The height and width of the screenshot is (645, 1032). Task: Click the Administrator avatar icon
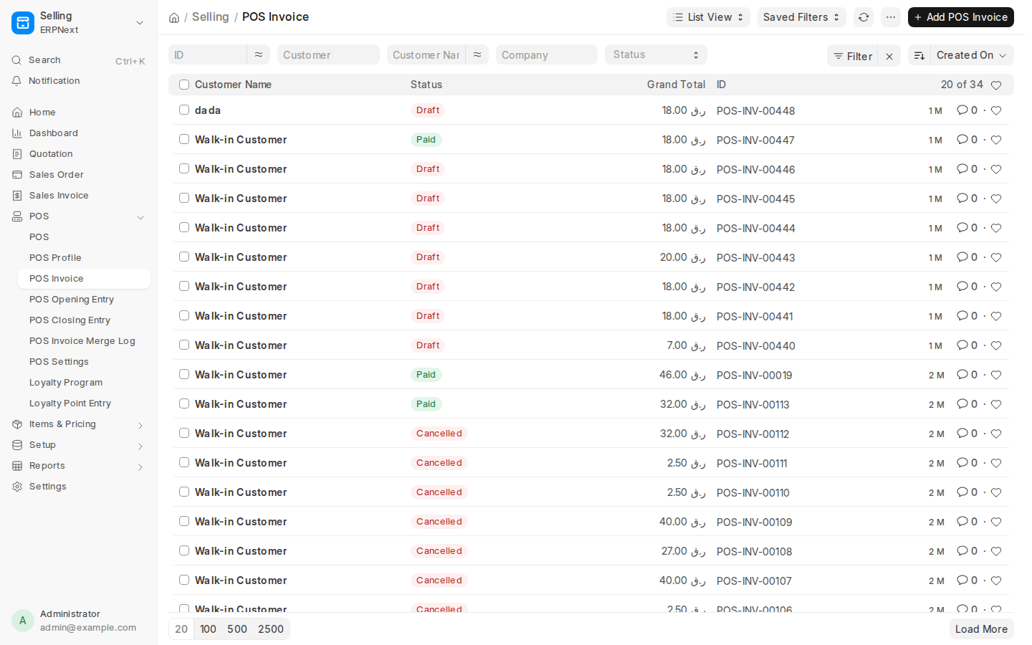coord(23,621)
